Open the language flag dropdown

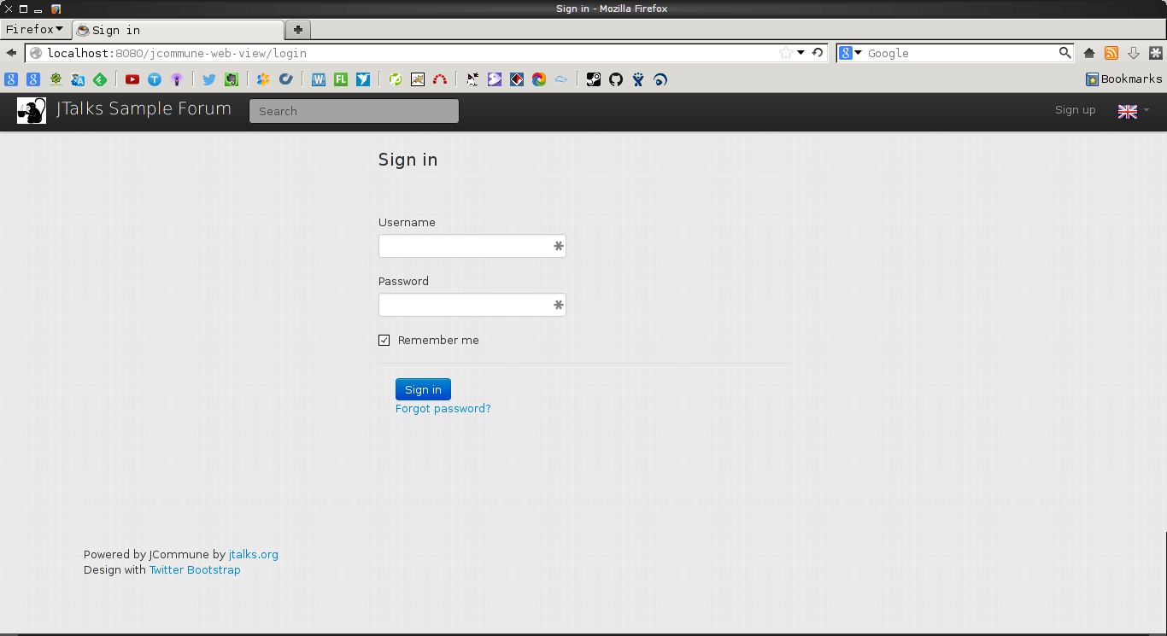click(1133, 111)
